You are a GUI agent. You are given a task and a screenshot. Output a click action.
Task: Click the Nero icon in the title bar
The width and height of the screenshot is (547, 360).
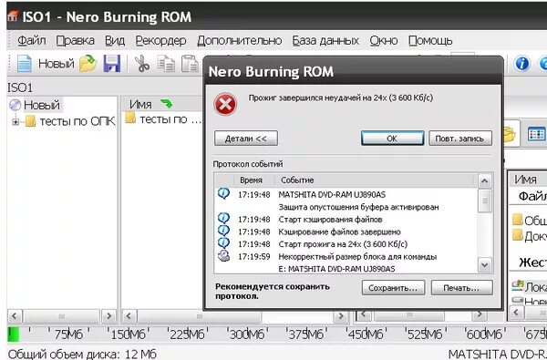click(x=13, y=16)
